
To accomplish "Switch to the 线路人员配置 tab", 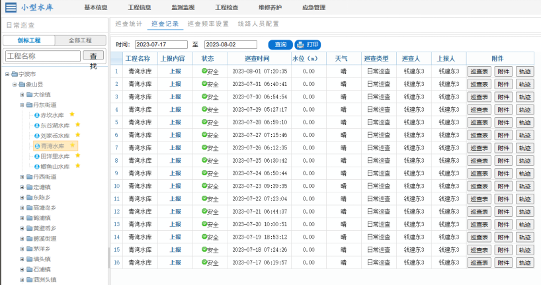I will 258,24.
